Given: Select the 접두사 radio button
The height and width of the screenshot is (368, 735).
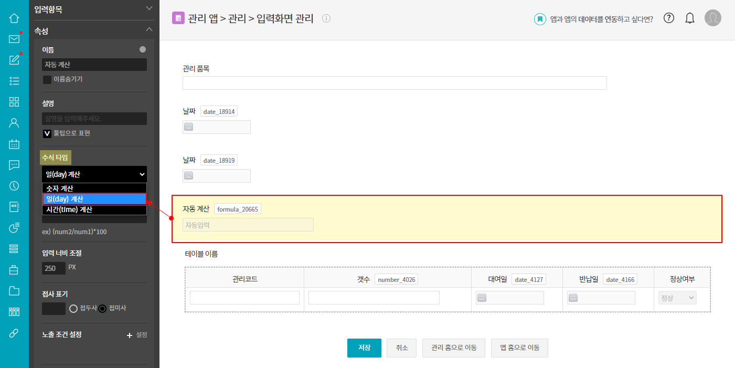Looking at the screenshot, I should pos(74,309).
